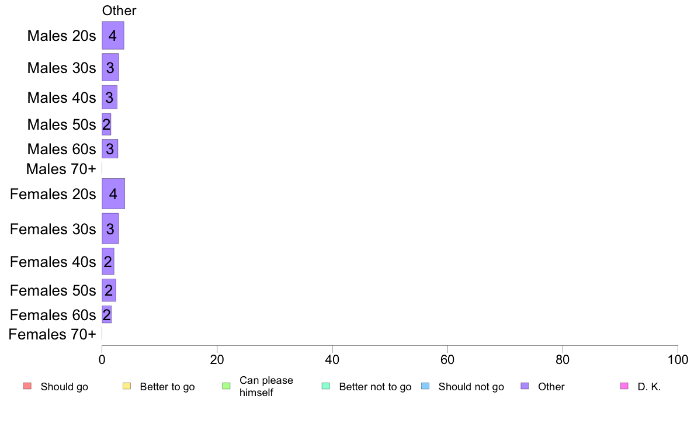The height and width of the screenshot is (430, 694).
Task: Select the Females 20s bar
Action: pyautogui.click(x=113, y=193)
